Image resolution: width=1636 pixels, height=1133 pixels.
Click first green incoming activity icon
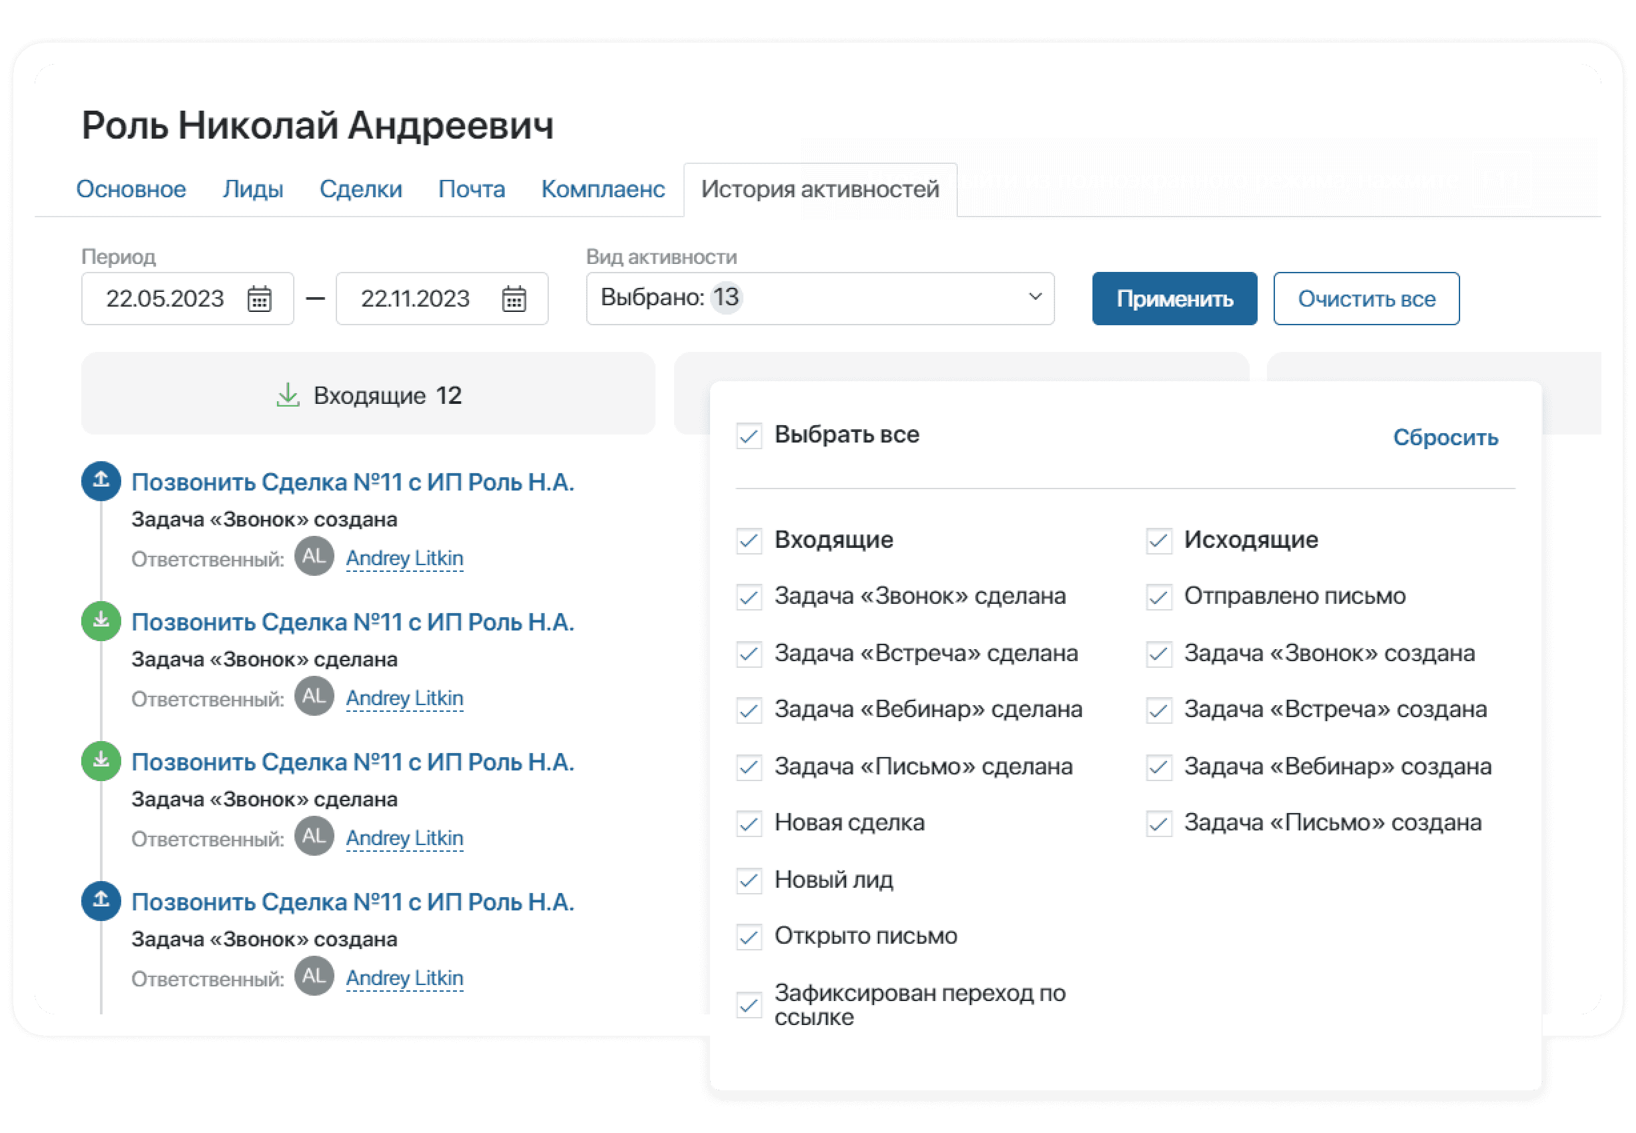(101, 621)
